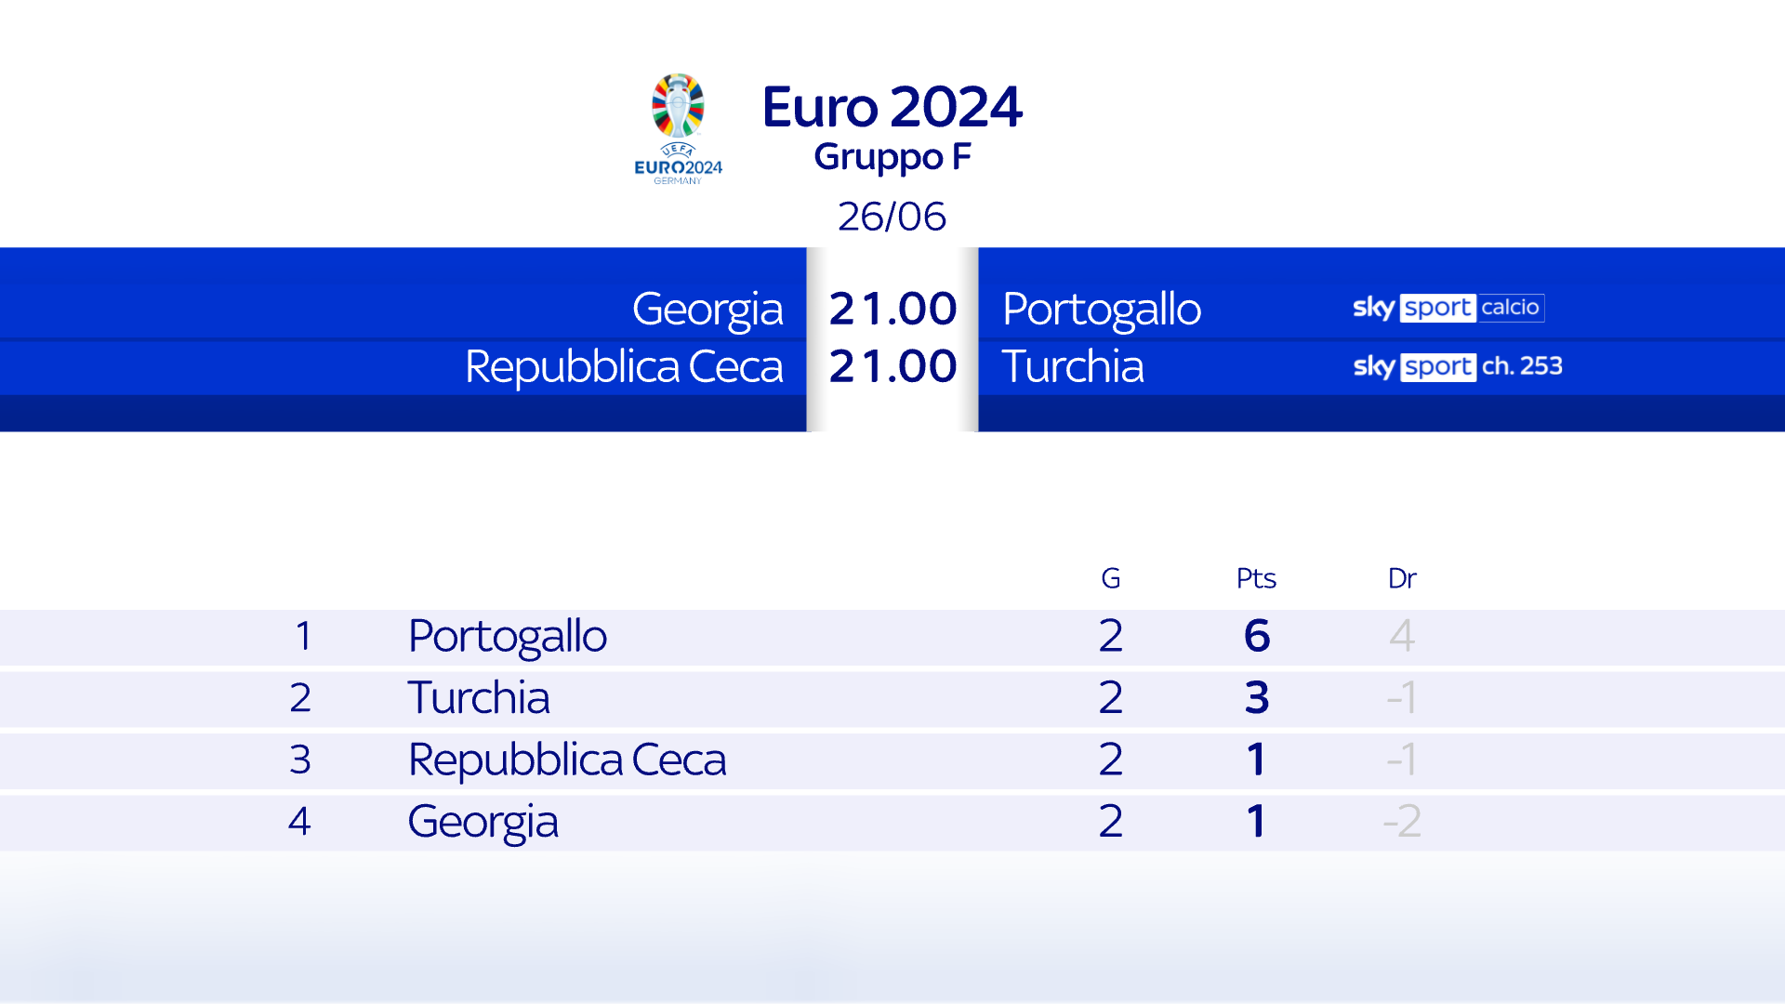The image size is (1785, 1004).
Task: Click the Sky Sport Calcio channel logo
Action: click(x=1448, y=308)
